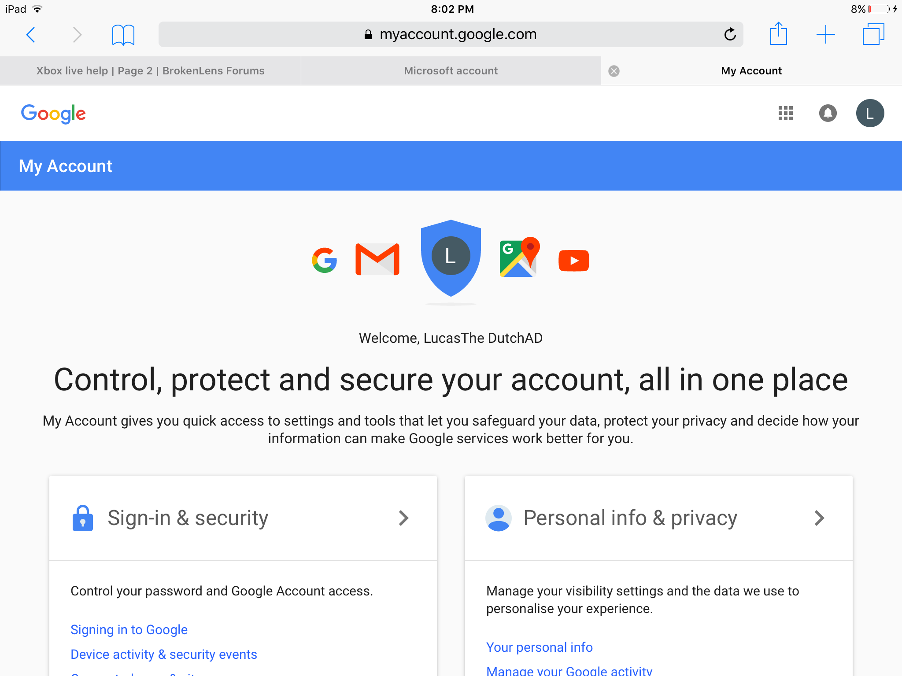Switch to the Xbox live help tab
902x676 pixels.
click(150, 71)
